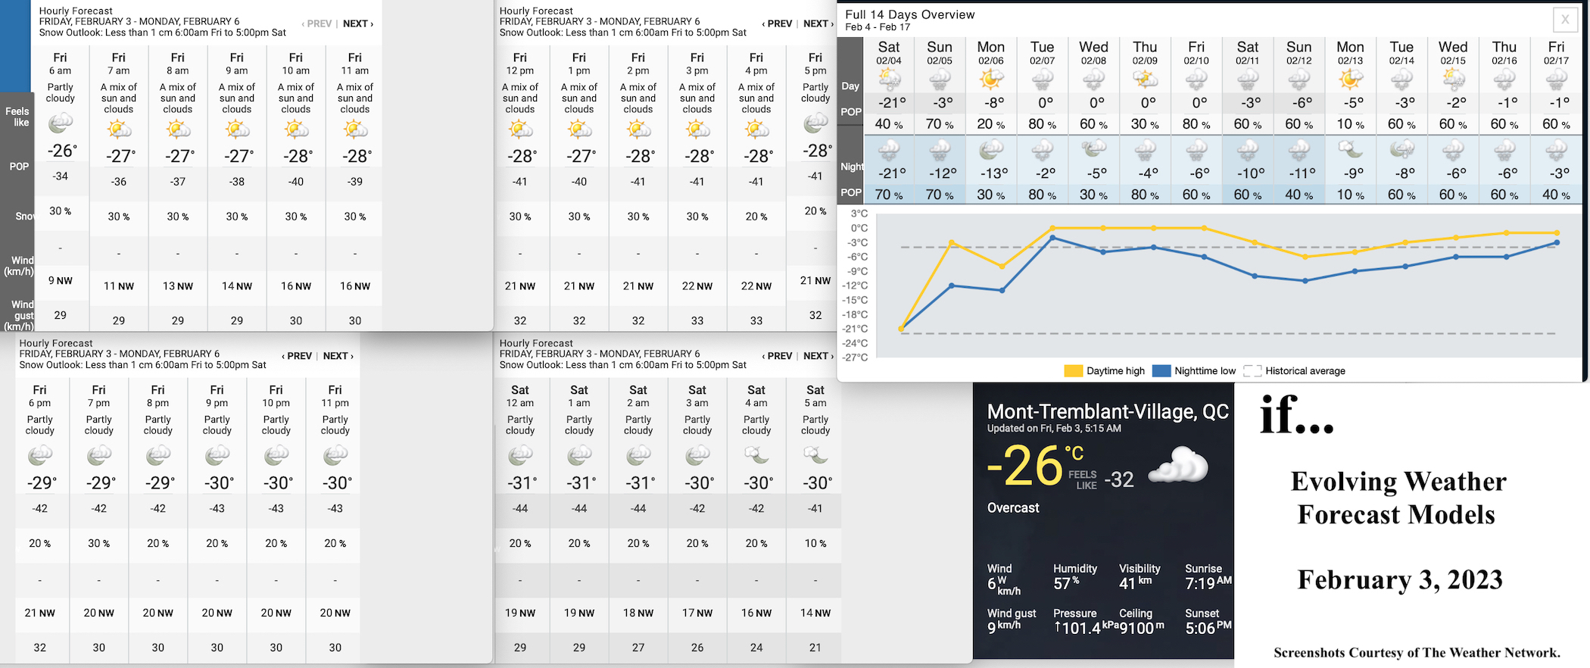The height and width of the screenshot is (668, 1590).
Task: Select the Wed 02/08 column header in the overview
Action: point(1093,52)
